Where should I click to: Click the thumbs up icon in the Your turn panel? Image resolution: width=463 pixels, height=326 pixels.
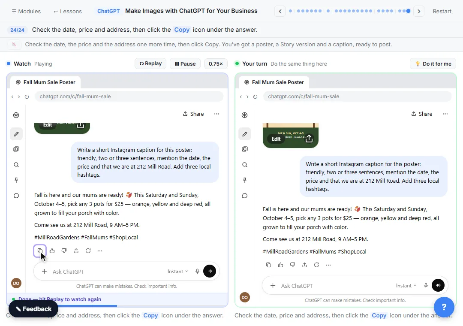coord(280,265)
